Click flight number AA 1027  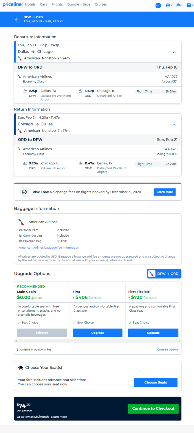[171, 77]
